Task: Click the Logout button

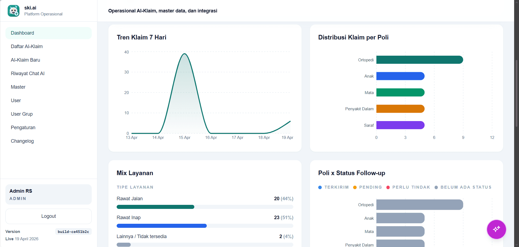Action: coord(48,216)
